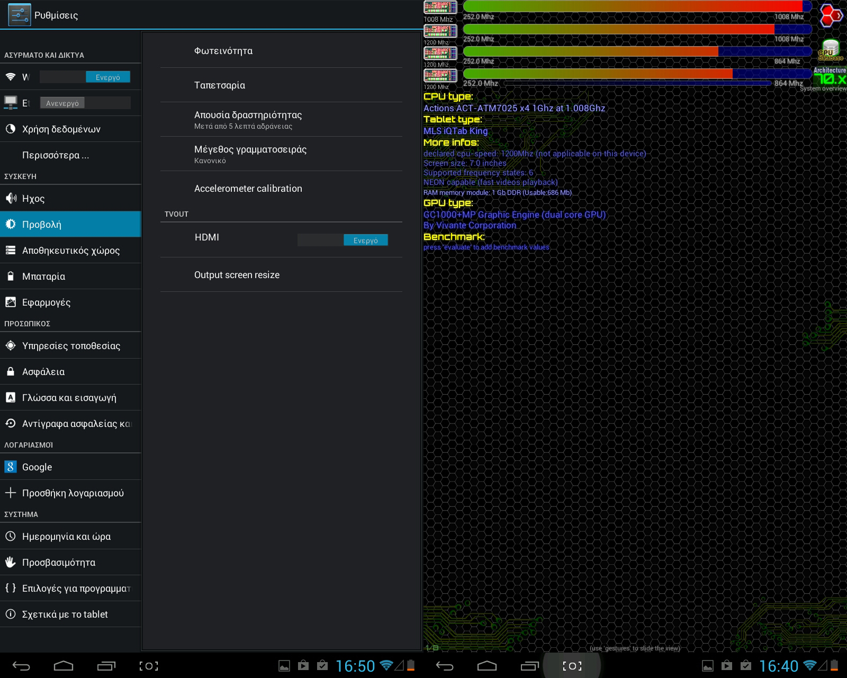The width and height of the screenshot is (847, 678).
Task: Click press 'evaluate' benchmark hint text
Action: tap(486, 247)
